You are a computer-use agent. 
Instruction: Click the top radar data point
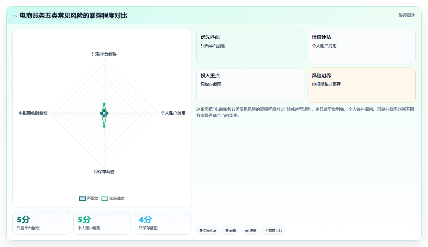(x=104, y=104)
